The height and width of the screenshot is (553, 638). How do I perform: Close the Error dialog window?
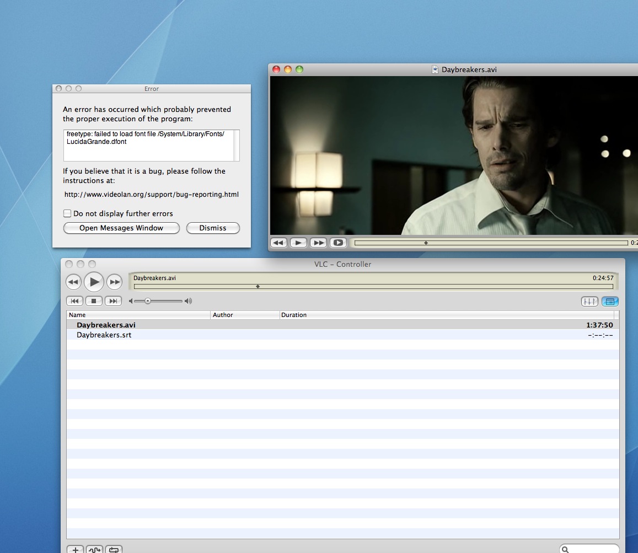(x=58, y=88)
